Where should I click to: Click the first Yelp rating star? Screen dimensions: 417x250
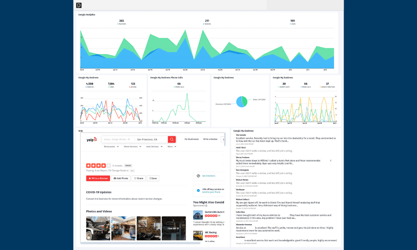click(88, 165)
